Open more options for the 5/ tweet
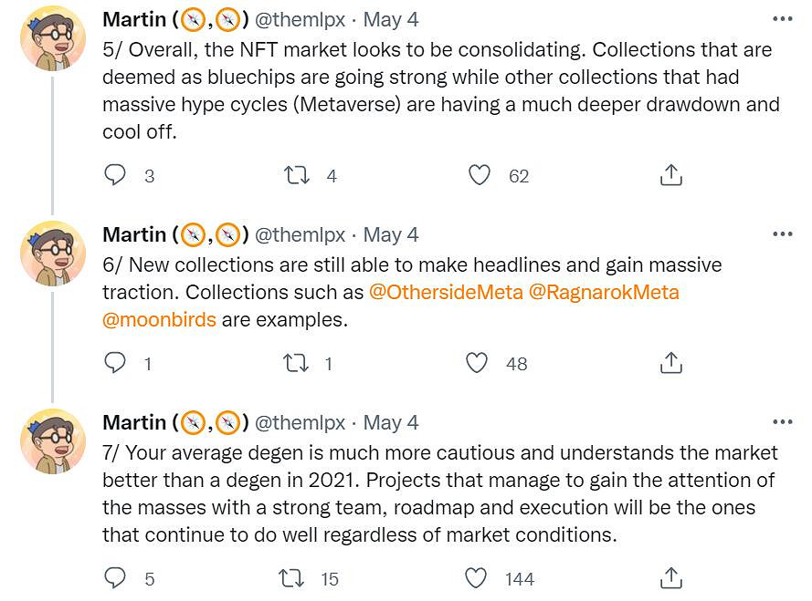812x601 pixels. click(782, 19)
